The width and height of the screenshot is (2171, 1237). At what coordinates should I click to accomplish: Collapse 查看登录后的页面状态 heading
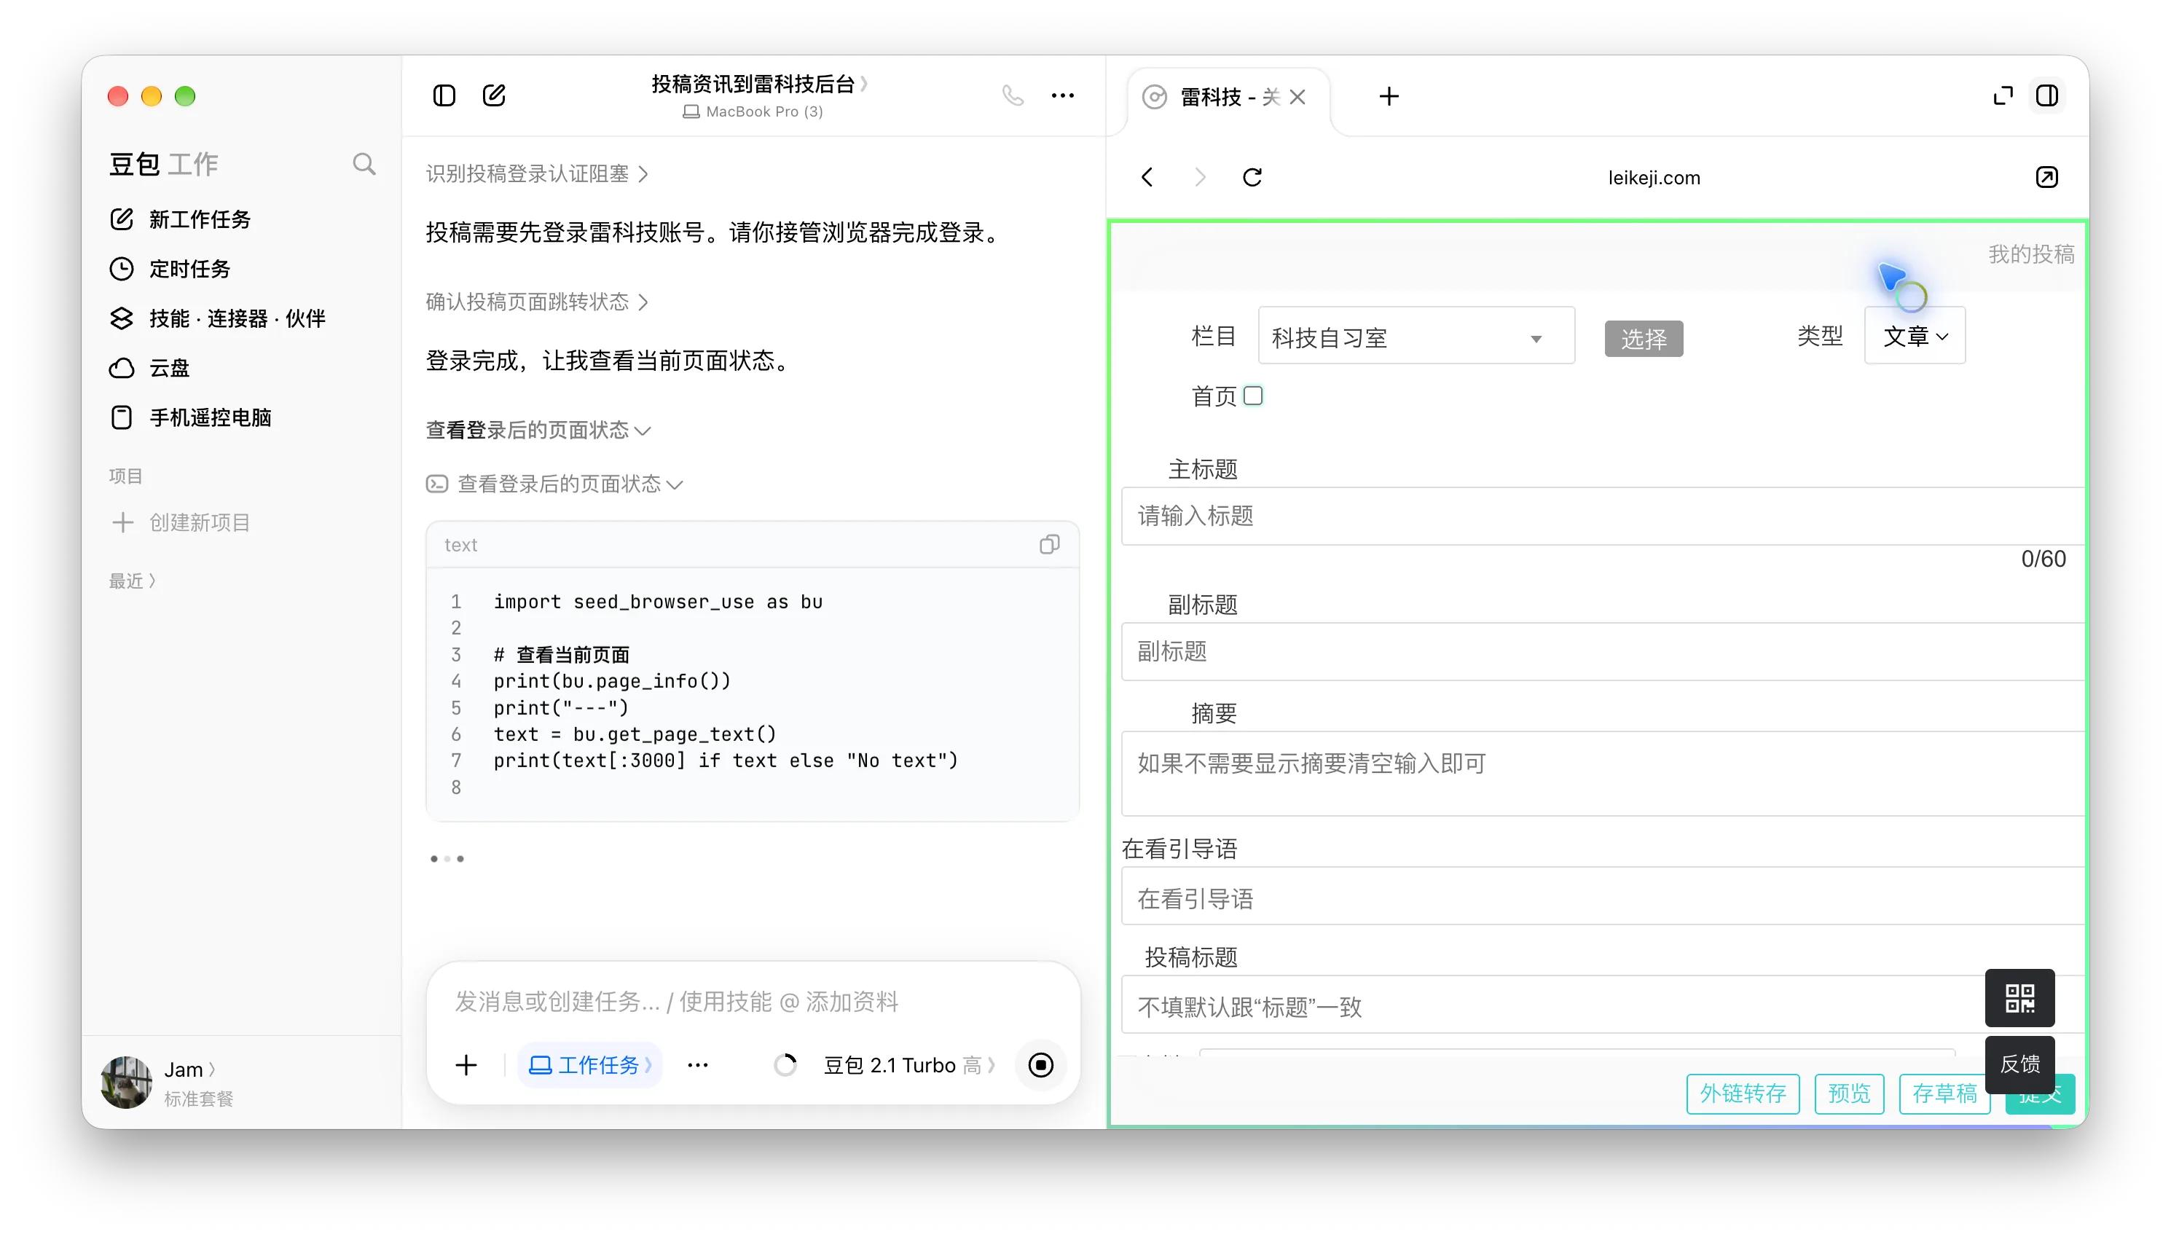click(538, 430)
